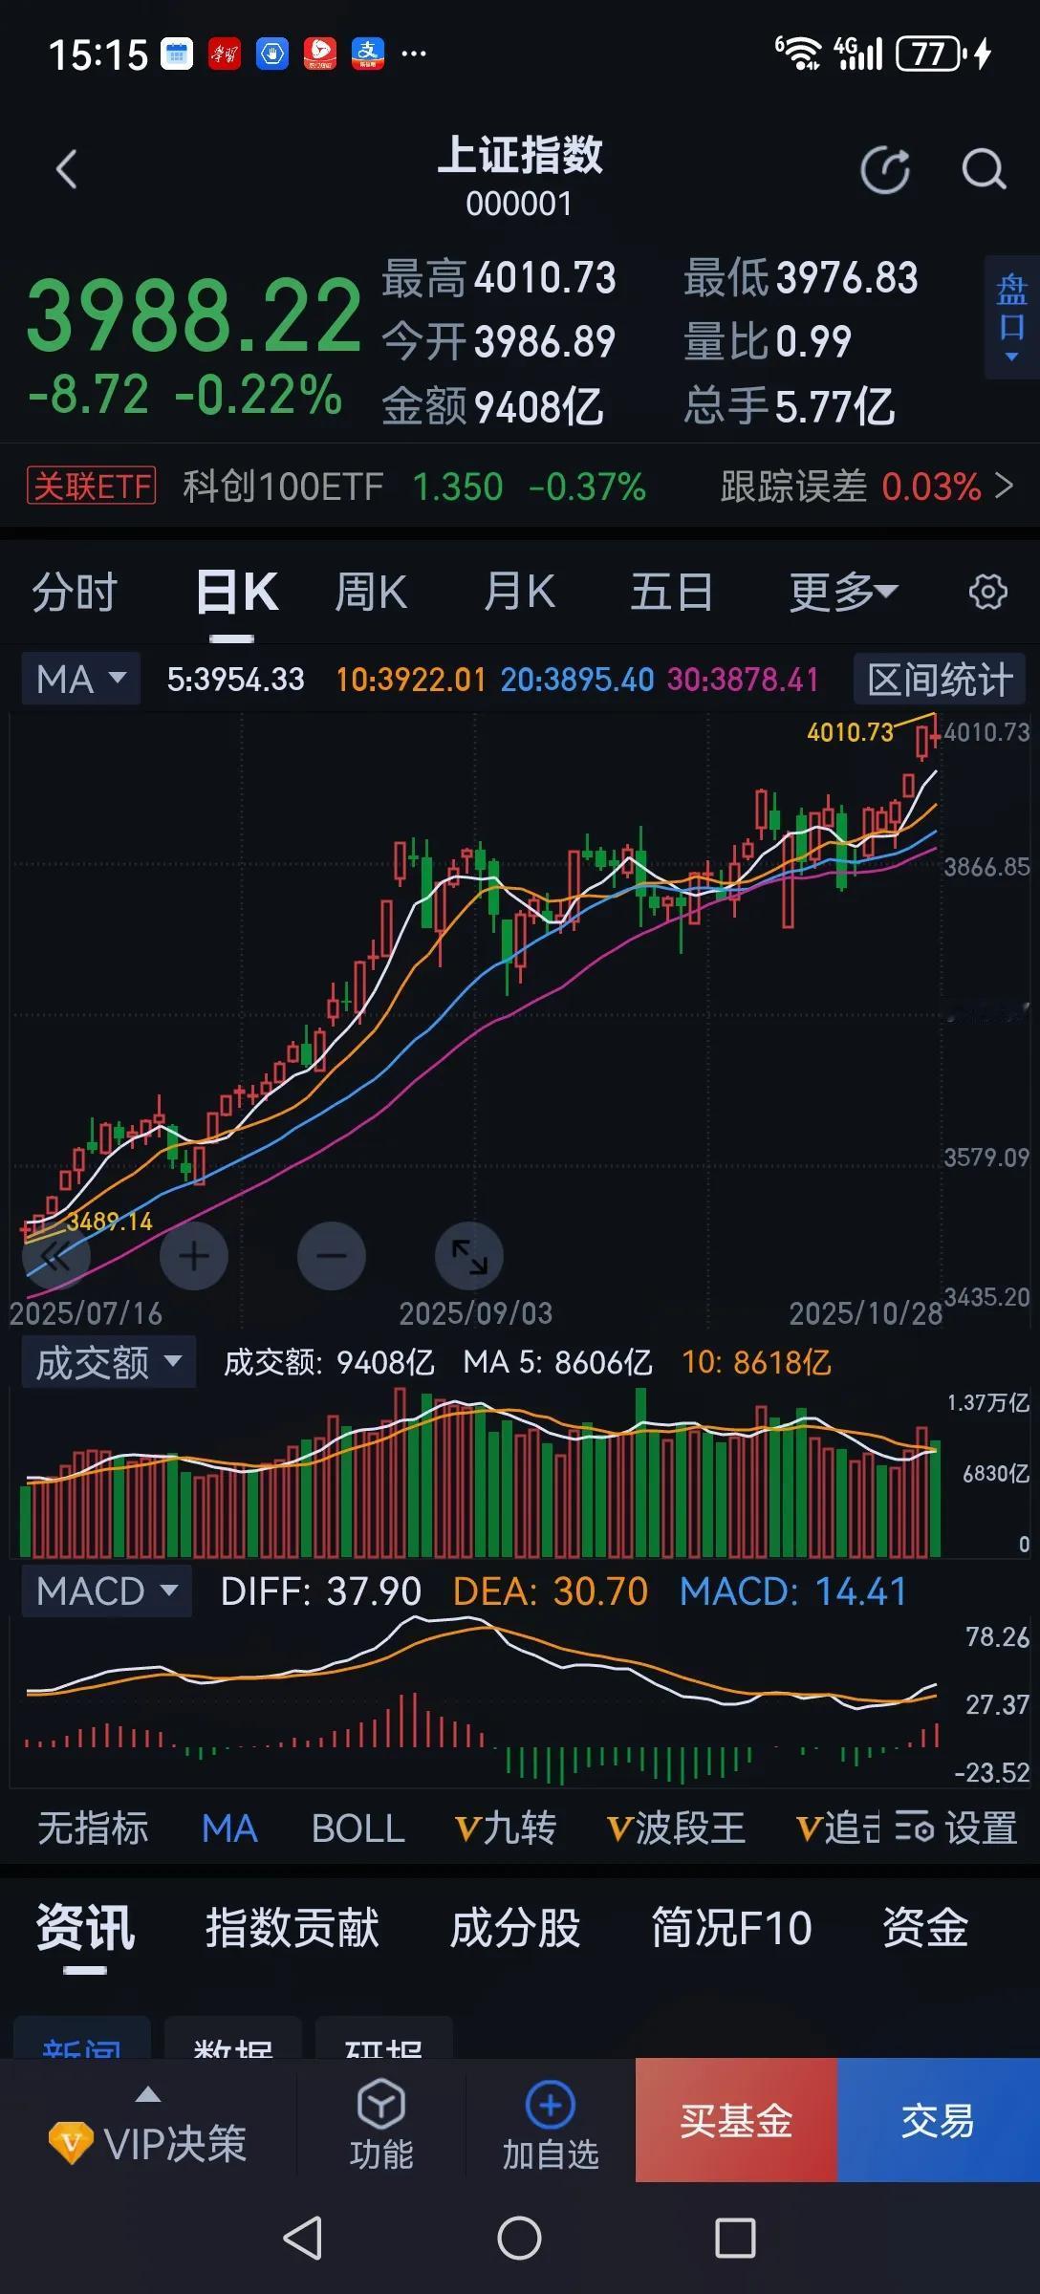Tap the VIP决策 diamond icon

click(x=71, y=2144)
